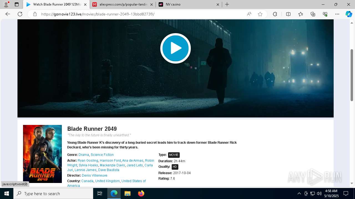This screenshot has width=355, height=199.
Task: Close the NV casino tab
Action: click(x=218, y=4)
